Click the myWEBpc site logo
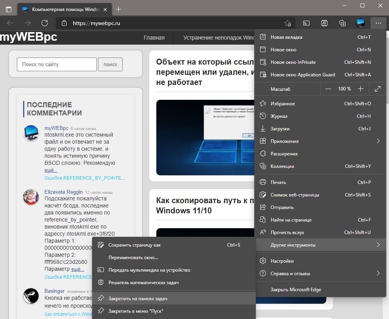 click(x=29, y=37)
